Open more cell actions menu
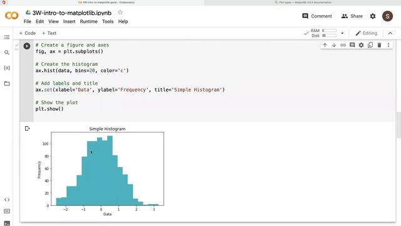 pos(388,45)
